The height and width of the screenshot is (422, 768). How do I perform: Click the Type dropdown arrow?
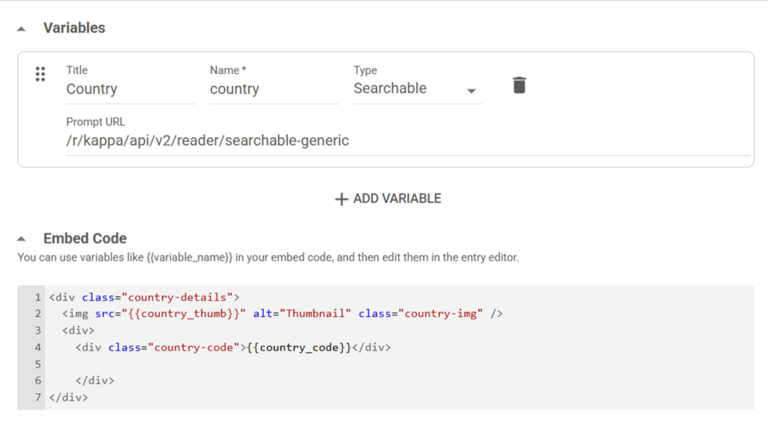coord(471,91)
